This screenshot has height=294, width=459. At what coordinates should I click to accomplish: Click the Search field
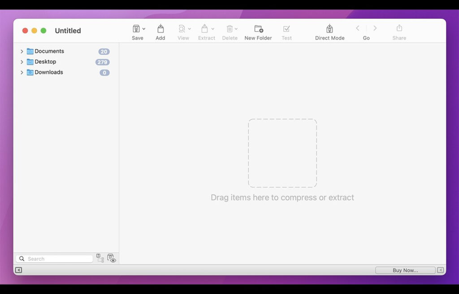[58, 259]
